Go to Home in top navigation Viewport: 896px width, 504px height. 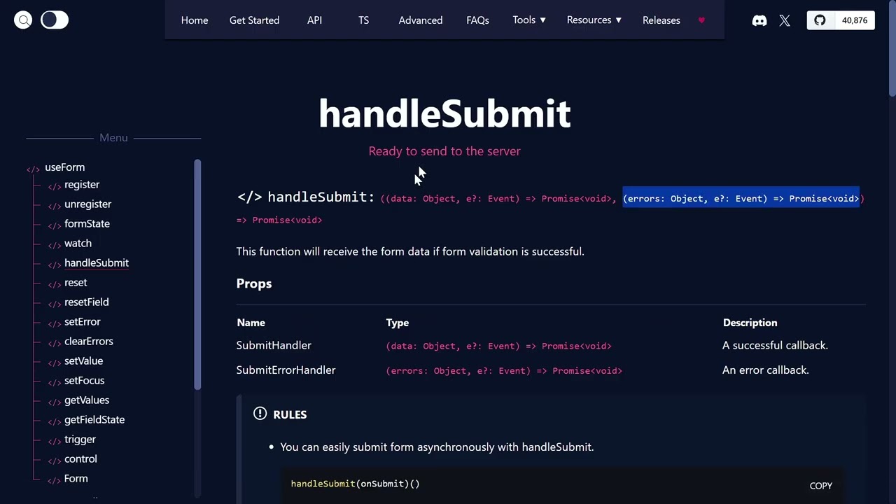click(195, 20)
